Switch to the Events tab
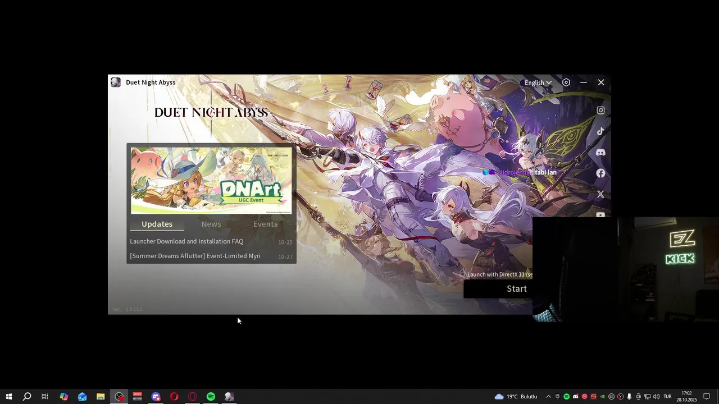Viewport: 719px width, 404px height. coord(265,224)
